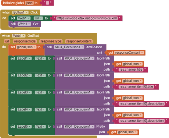Viewport: 169px width, 138px height.
Task: Open the get responseContent variable dropdown
Action: (129, 53)
